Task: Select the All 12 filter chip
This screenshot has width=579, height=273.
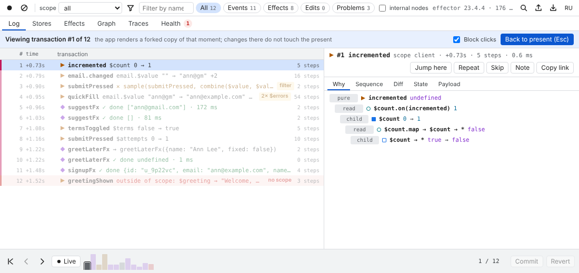Action: pos(208,8)
